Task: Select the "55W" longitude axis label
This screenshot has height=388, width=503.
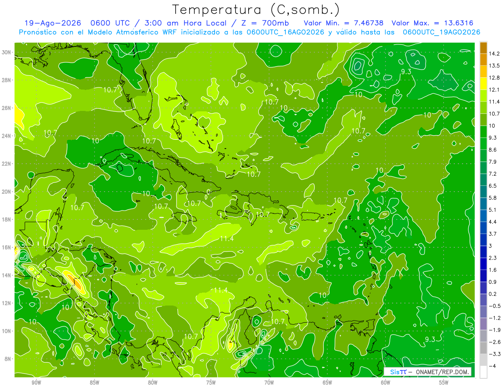Action: (444, 383)
